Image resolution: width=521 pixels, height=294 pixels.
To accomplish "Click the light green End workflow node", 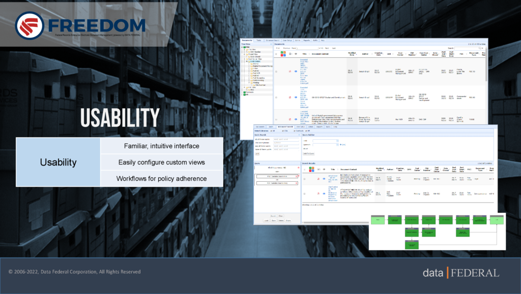I will point(497,219).
